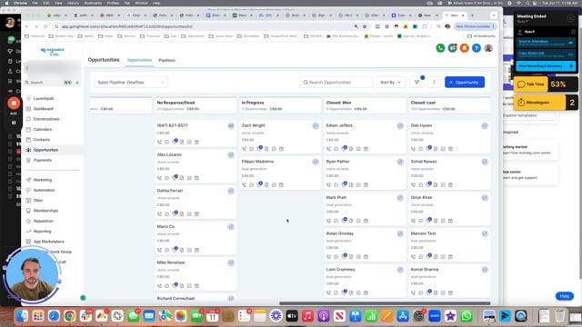Viewport: 582px width, 327px height.
Task: Open Reporting in the sidebar
Action: [42, 232]
